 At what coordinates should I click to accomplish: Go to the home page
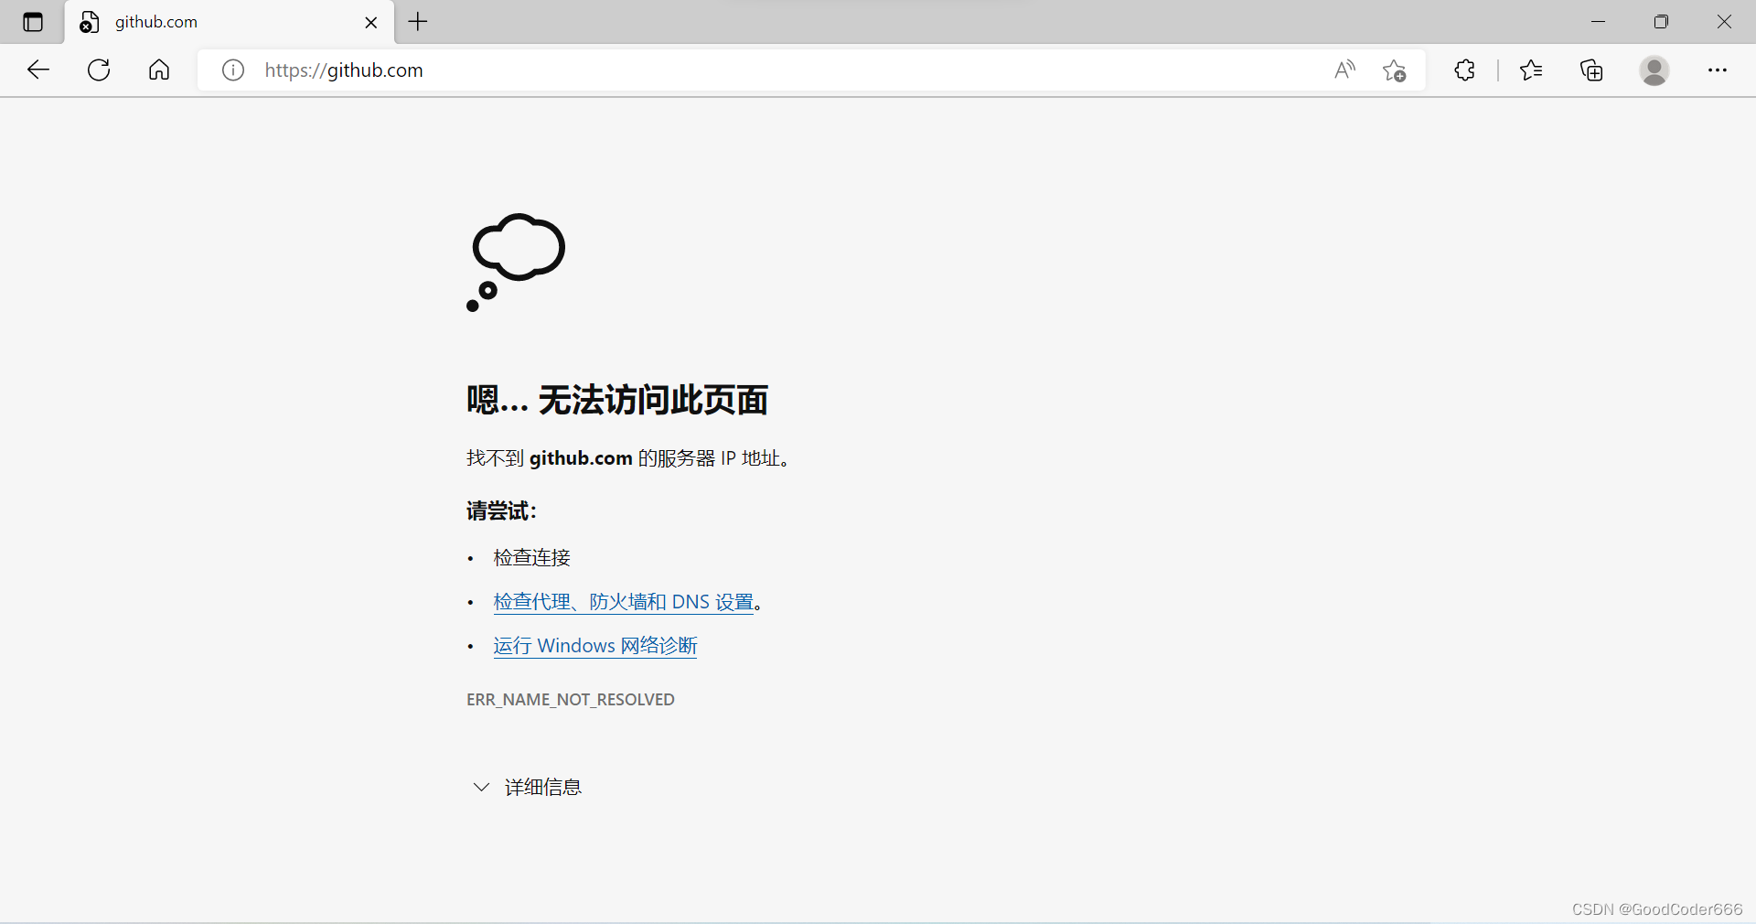pos(159,70)
